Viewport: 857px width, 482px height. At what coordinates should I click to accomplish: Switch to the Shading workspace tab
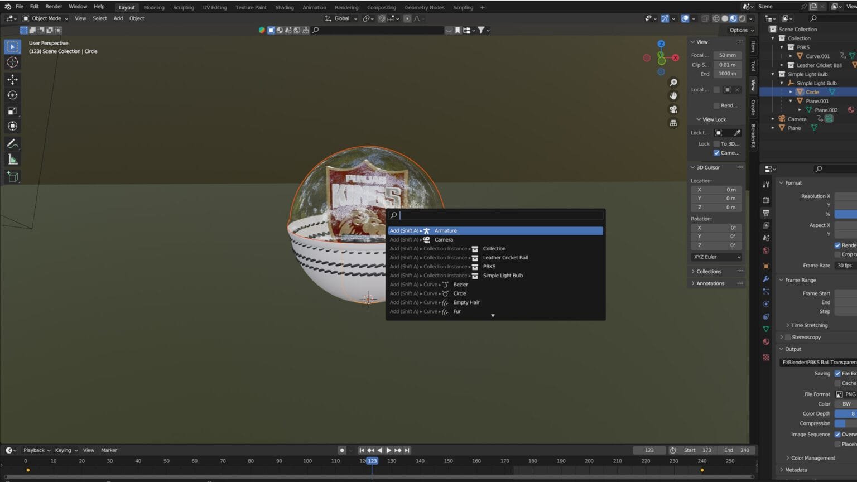(x=285, y=7)
